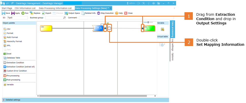Click the Set Mapping Information circle icon
Screen dimensions: 246x103
109,28
